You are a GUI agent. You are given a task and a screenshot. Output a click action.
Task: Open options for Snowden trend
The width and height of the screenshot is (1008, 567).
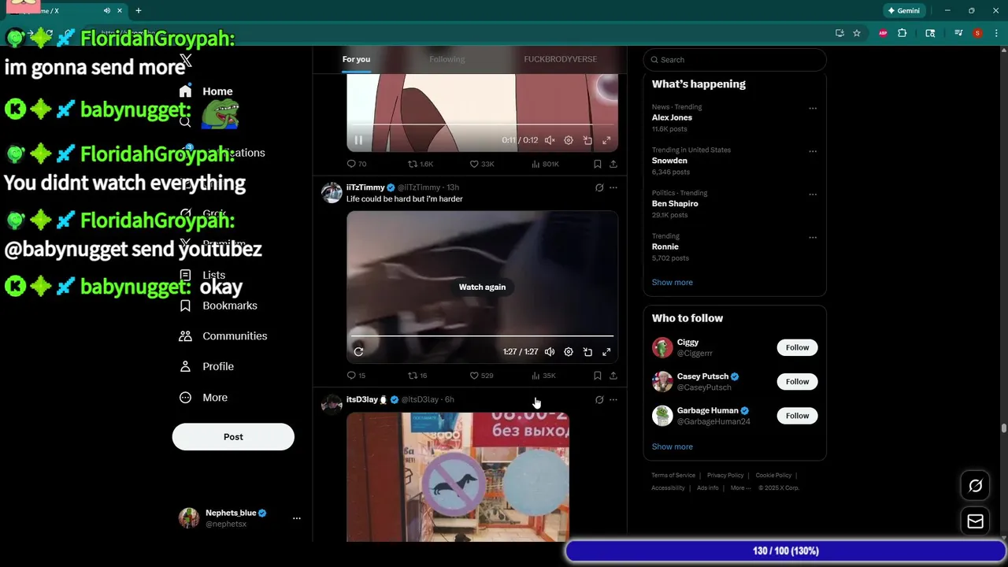[x=813, y=151]
